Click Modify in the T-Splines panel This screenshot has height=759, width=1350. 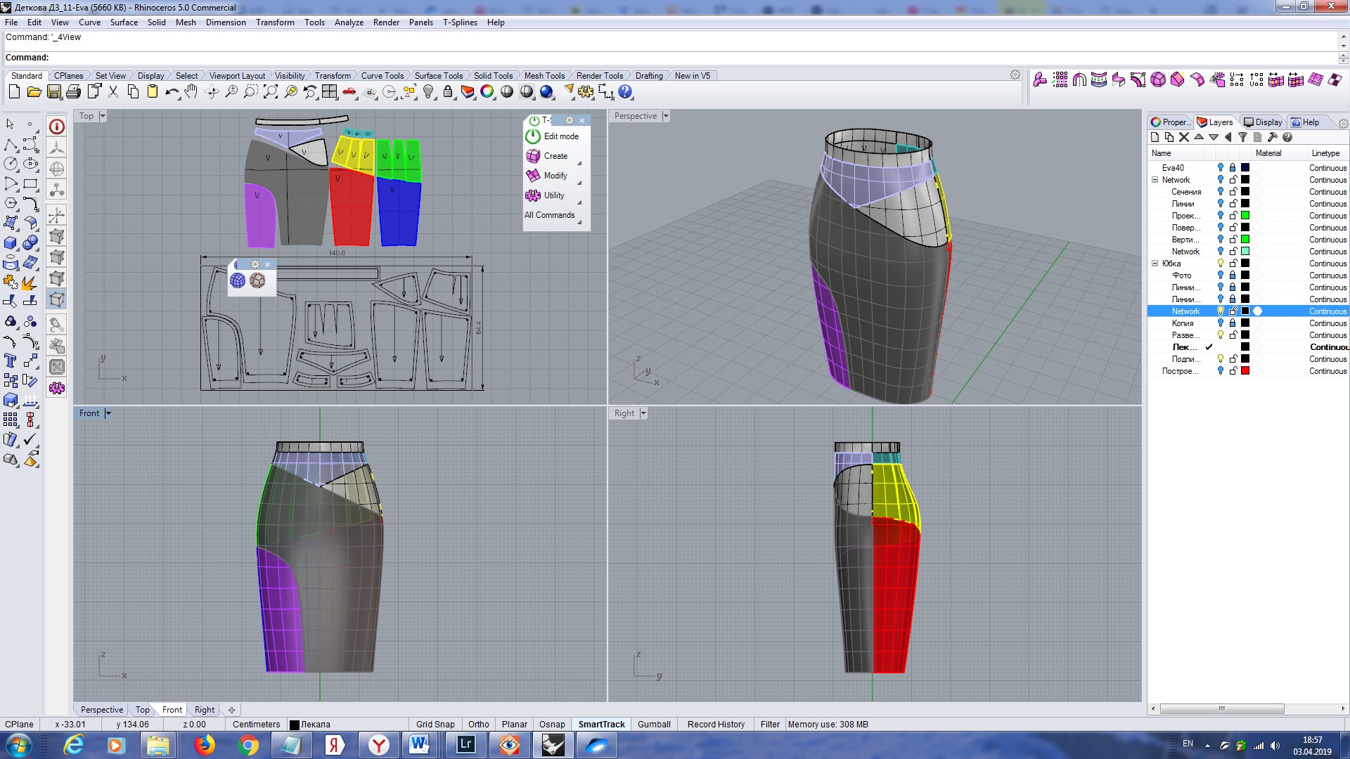tap(547, 176)
